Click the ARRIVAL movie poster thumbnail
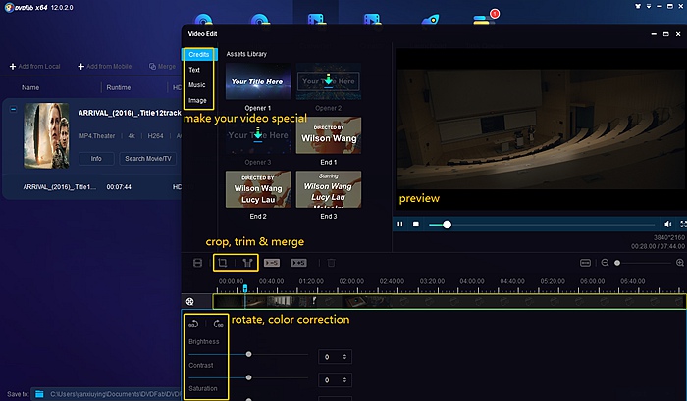687x401 pixels. [46, 135]
